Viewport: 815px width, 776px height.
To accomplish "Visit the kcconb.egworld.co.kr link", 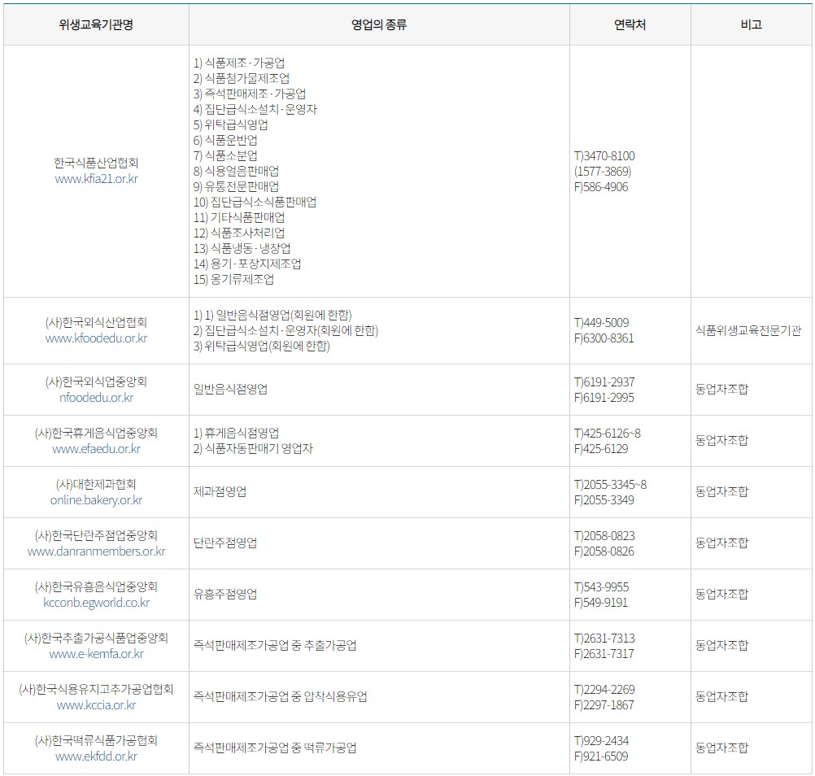I will [x=96, y=603].
